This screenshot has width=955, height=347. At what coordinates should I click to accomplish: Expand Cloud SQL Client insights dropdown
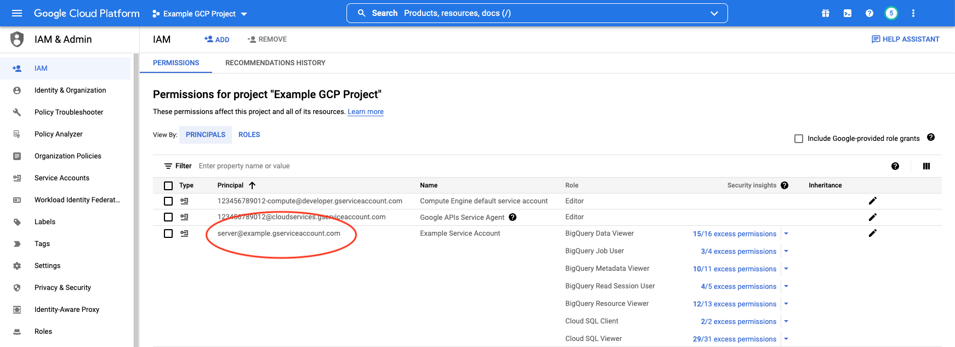tap(786, 321)
